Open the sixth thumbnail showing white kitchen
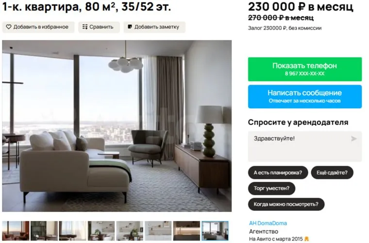The height and width of the screenshot is (243, 369). tap(158, 231)
